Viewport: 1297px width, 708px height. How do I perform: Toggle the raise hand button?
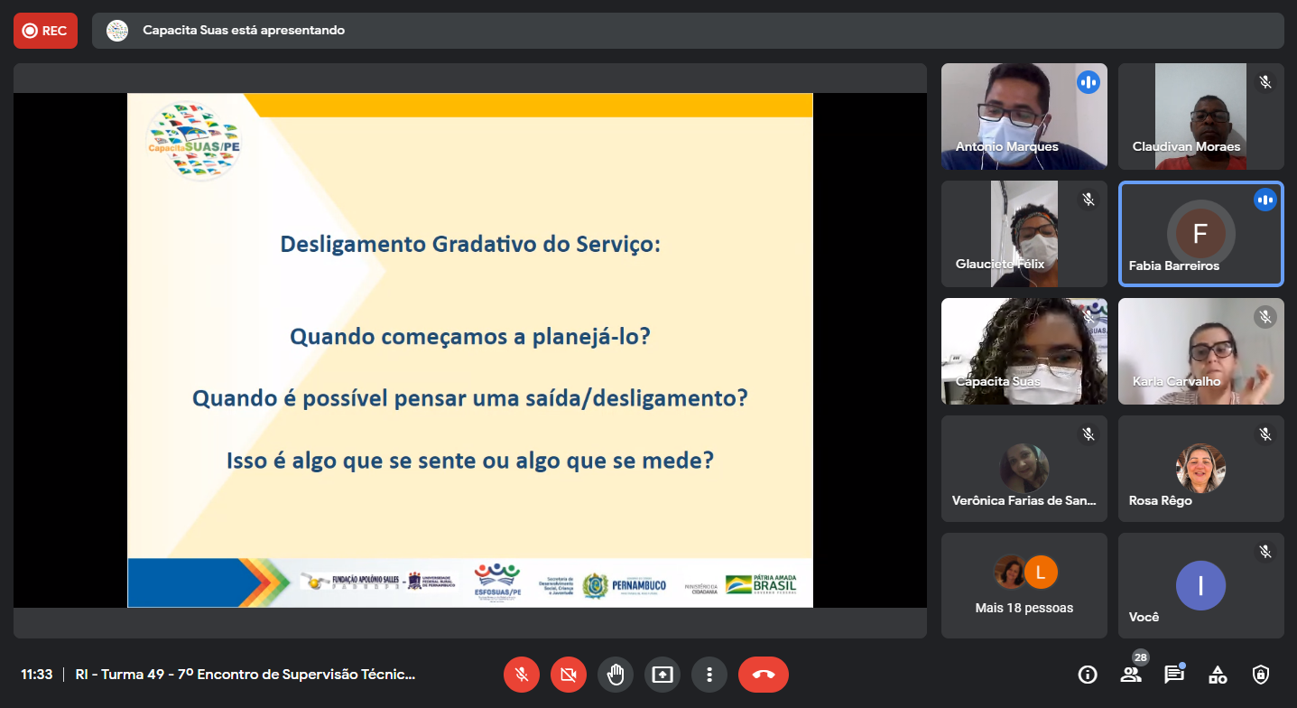616,675
